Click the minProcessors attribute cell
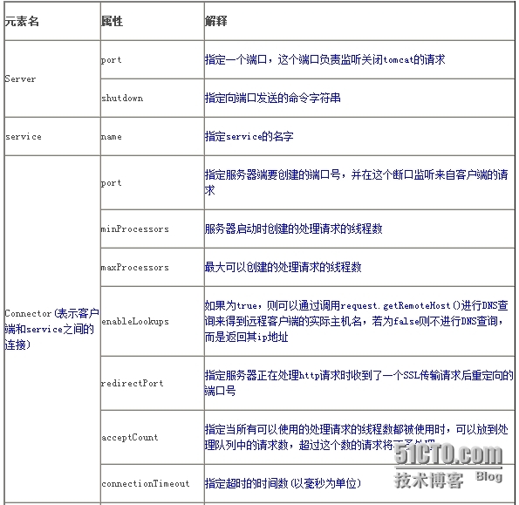Screen dimensions: 519x505 [153, 229]
